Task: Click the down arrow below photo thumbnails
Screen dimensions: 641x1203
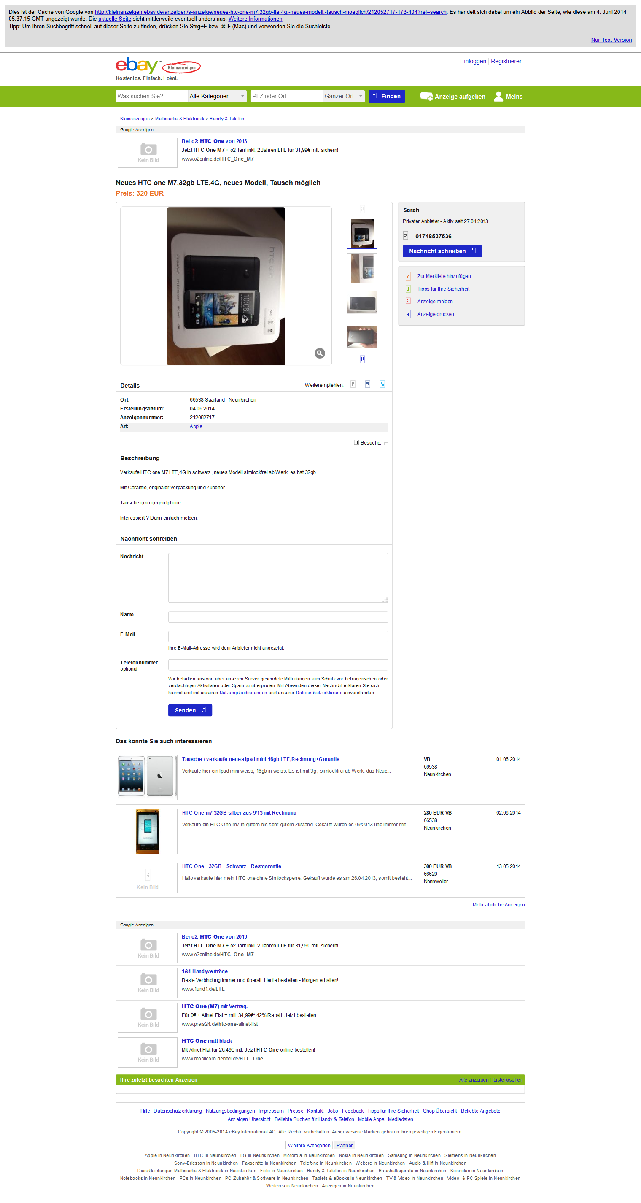Action: click(362, 359)
